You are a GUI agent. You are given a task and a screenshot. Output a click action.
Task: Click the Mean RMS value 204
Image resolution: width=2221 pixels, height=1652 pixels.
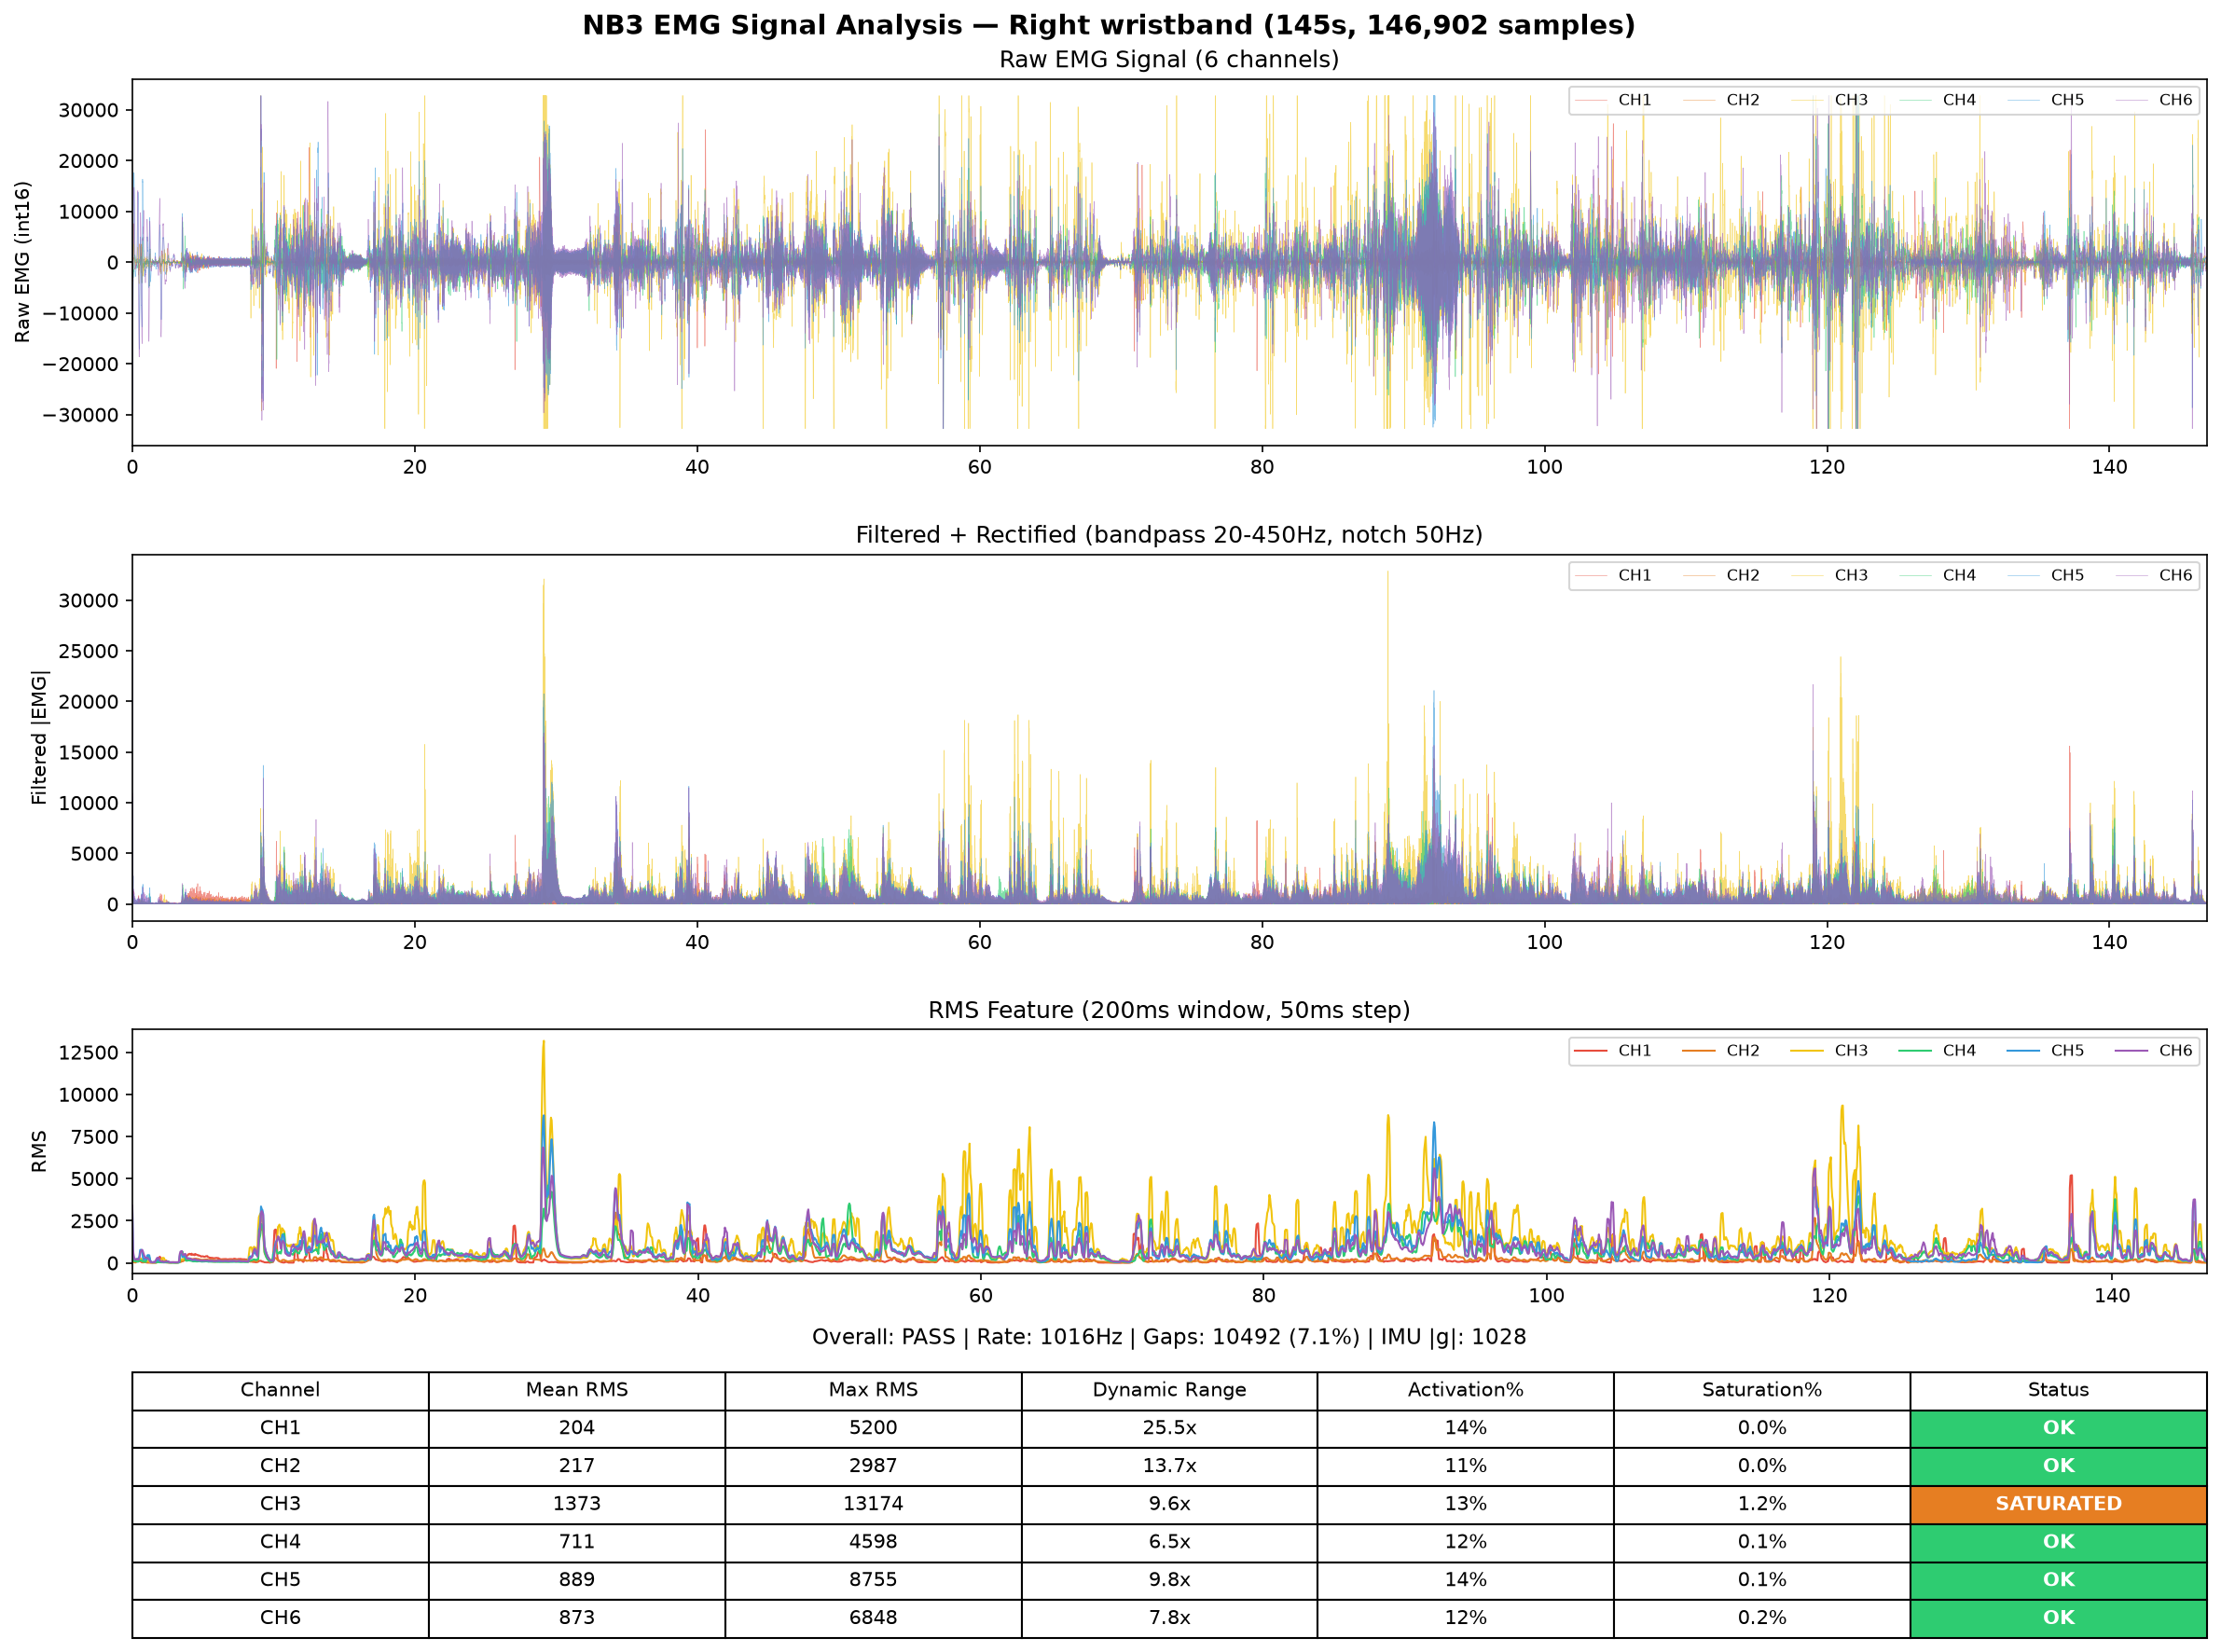[x=577, y=1428]
